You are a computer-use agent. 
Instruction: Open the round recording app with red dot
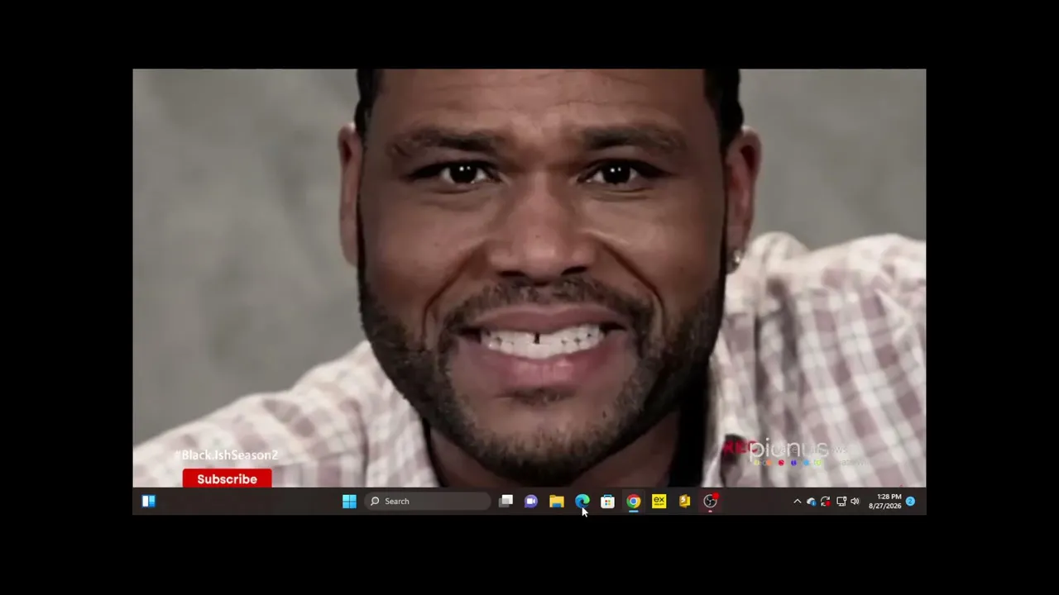tap(710, 501)
